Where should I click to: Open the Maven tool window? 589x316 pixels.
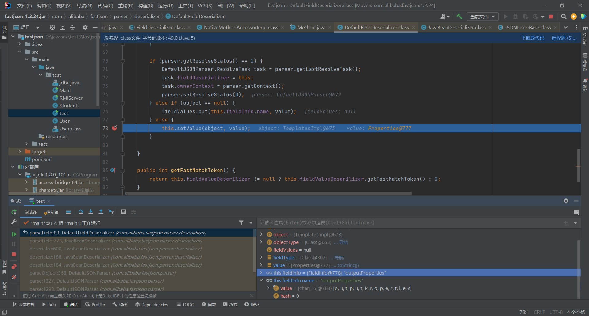click(585, 36)
